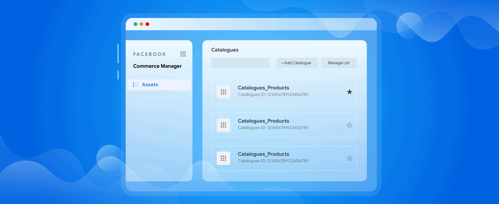Click the FACEBOOK wordmark logo

click(149, 54)
